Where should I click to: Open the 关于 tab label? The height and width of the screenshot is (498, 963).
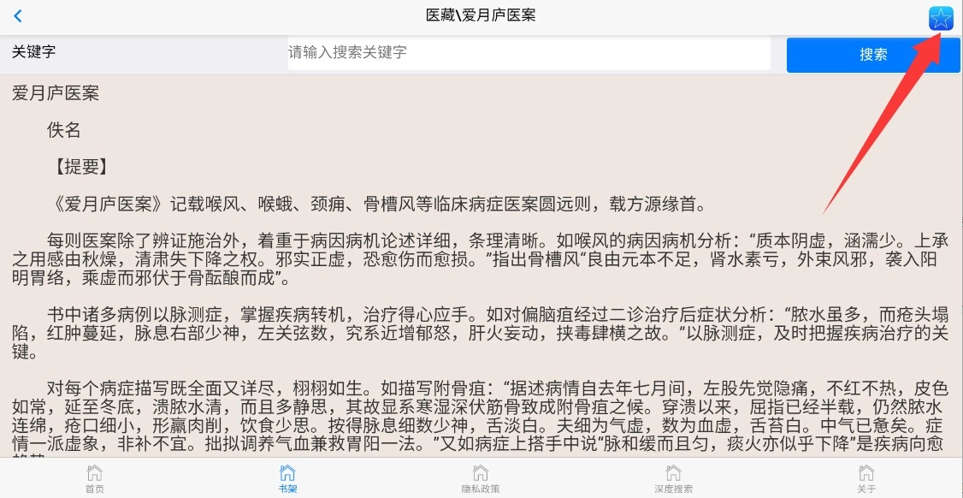click(x=866, y=489)
